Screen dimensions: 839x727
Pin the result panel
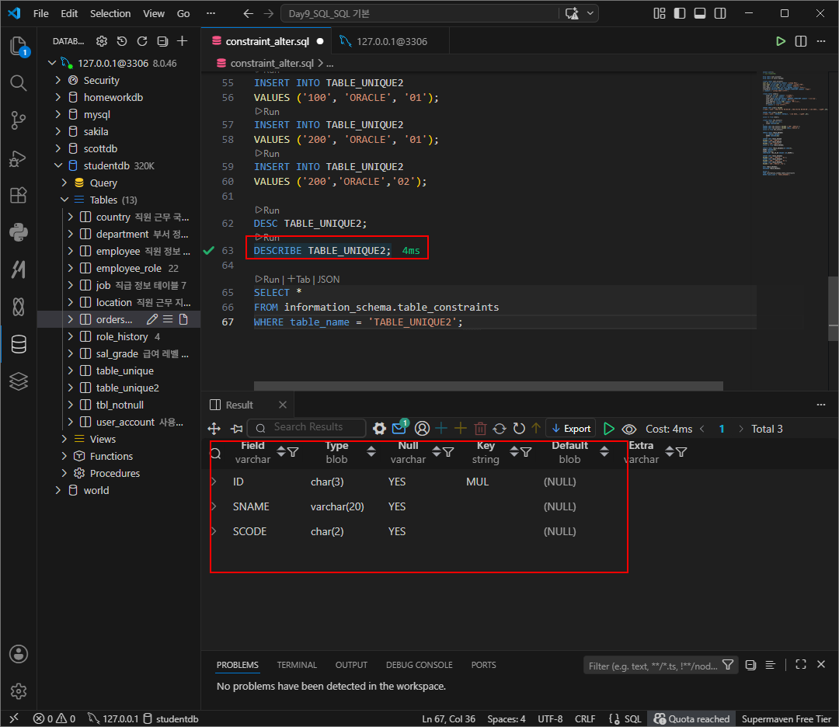click(236, 429)
